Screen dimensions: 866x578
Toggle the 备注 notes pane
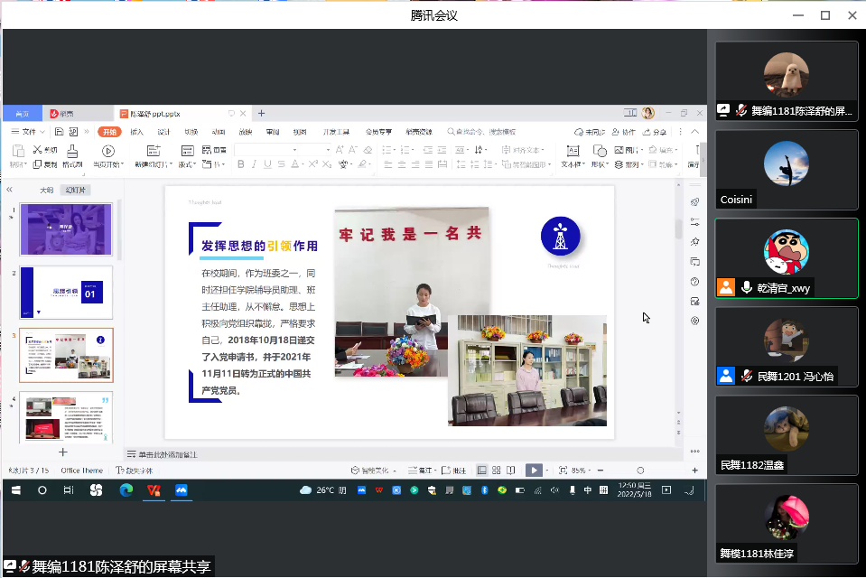point(421,470)
